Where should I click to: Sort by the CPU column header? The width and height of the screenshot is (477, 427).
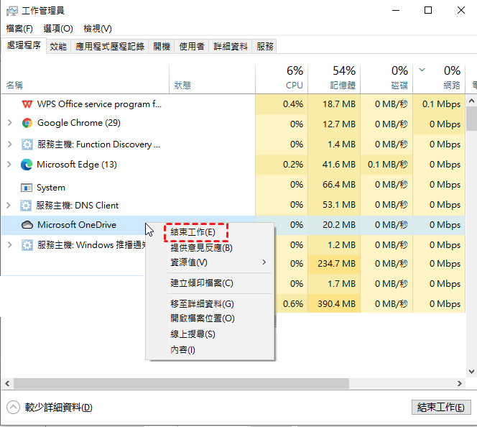(282, 79)
